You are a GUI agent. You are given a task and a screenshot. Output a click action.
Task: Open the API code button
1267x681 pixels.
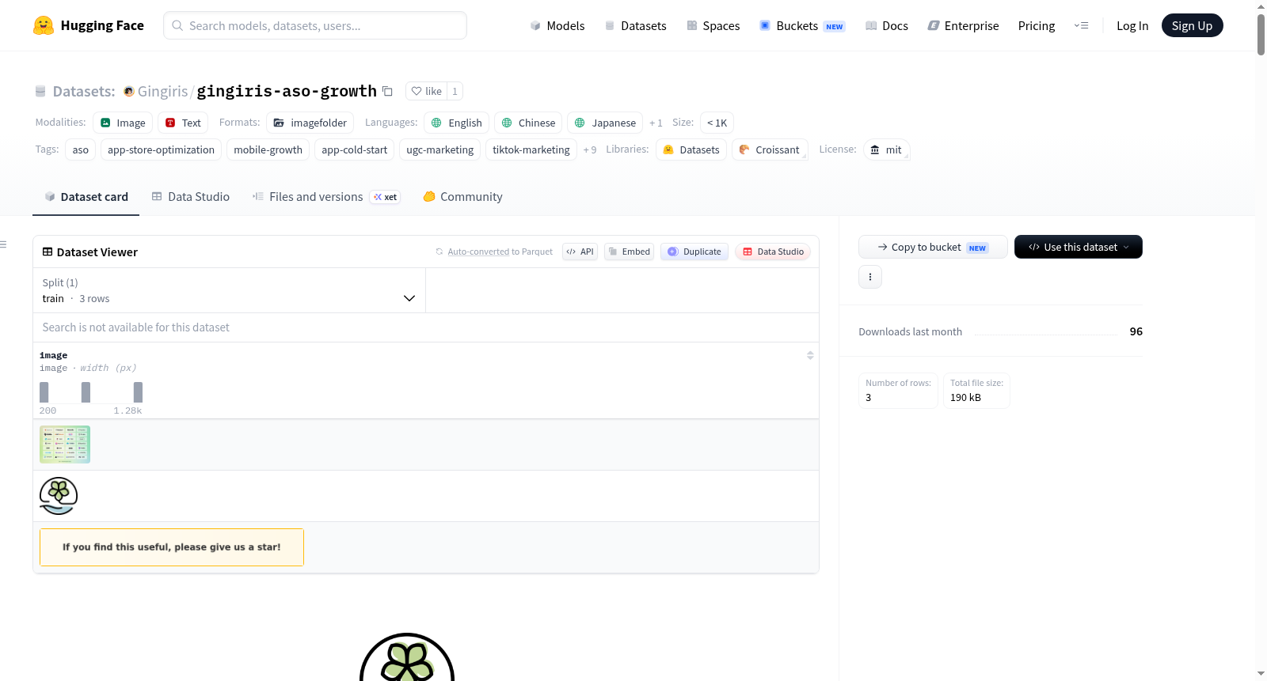pos(580,252)
